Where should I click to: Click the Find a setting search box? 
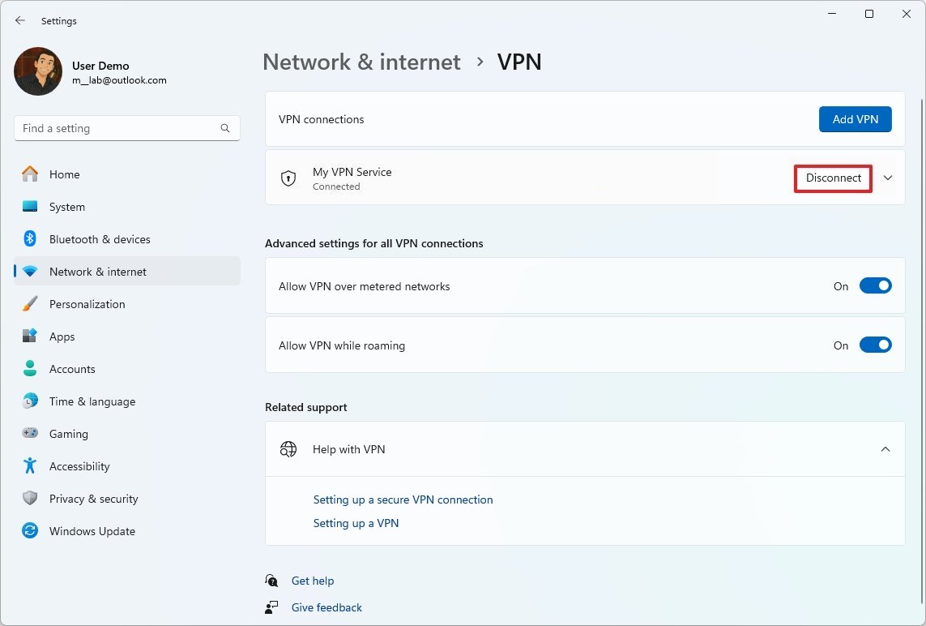(126, 128)
